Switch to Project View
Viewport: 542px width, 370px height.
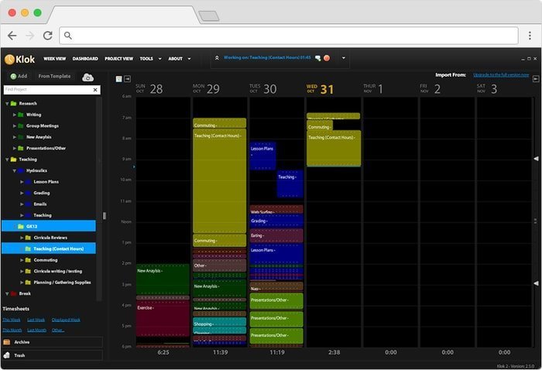[x=118, y=59]
